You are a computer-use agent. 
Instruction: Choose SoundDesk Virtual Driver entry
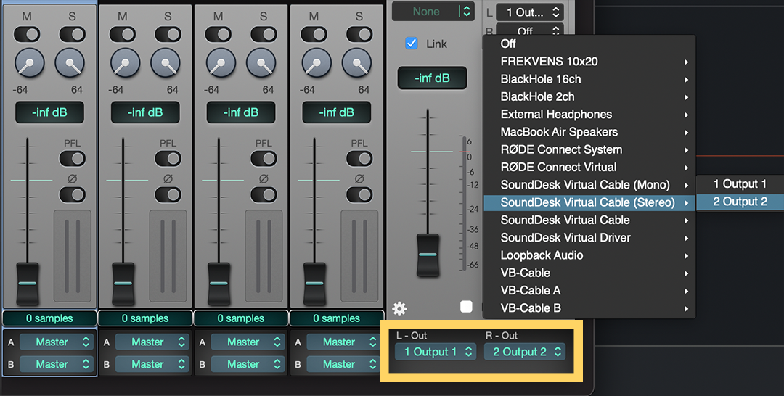coord(589,238)
